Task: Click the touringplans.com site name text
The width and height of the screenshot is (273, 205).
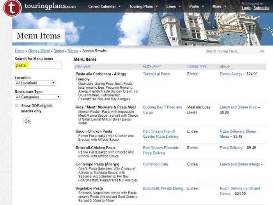Action: tap(50, 6)
